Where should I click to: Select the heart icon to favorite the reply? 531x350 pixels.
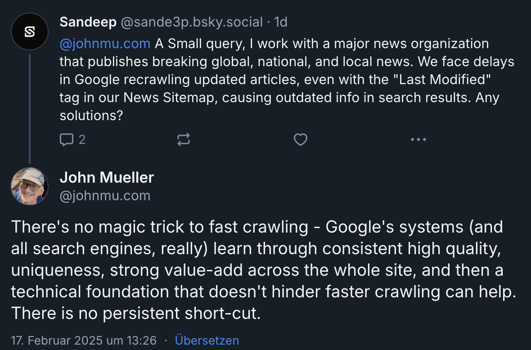[300, 139]
